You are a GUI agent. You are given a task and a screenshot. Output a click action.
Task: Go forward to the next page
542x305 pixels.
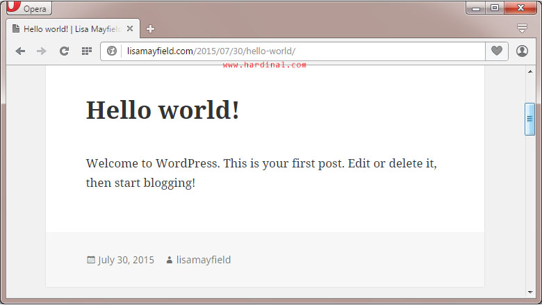pos(42,51)
